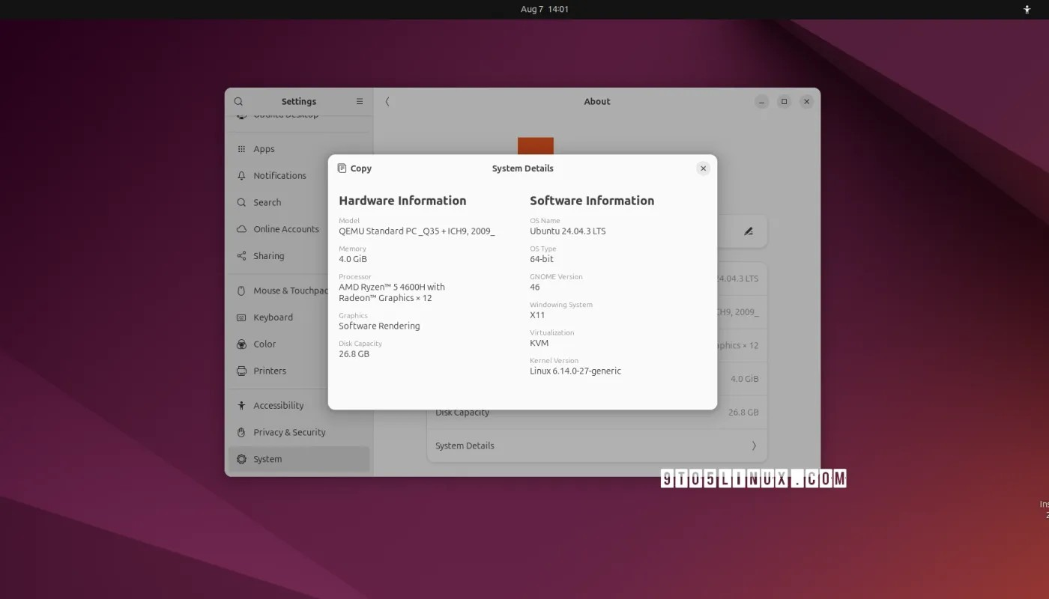
Task: Open Accessibility settings from the sidebar
Action: [279, 405]
